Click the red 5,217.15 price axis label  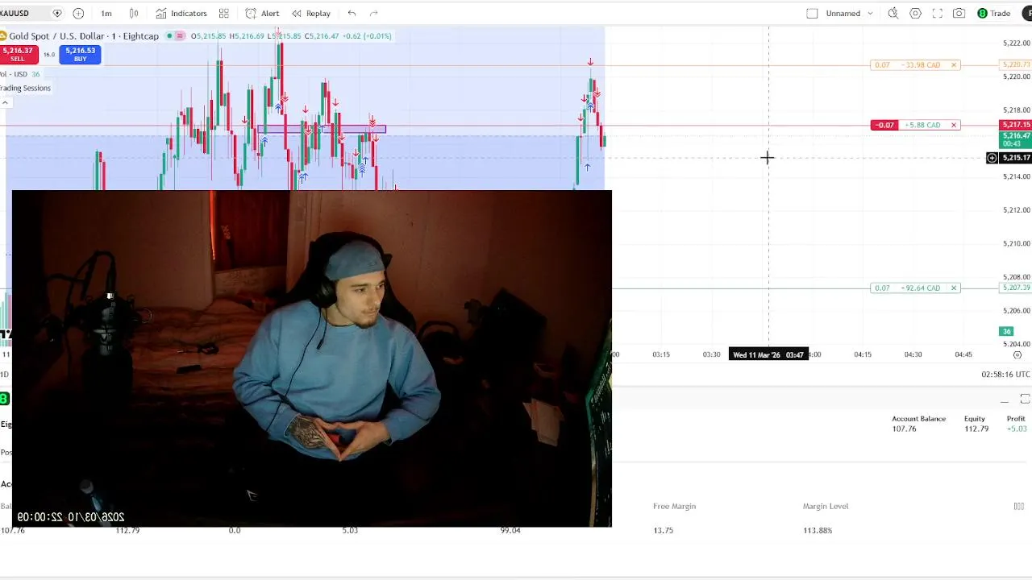tap(1015, 125)
